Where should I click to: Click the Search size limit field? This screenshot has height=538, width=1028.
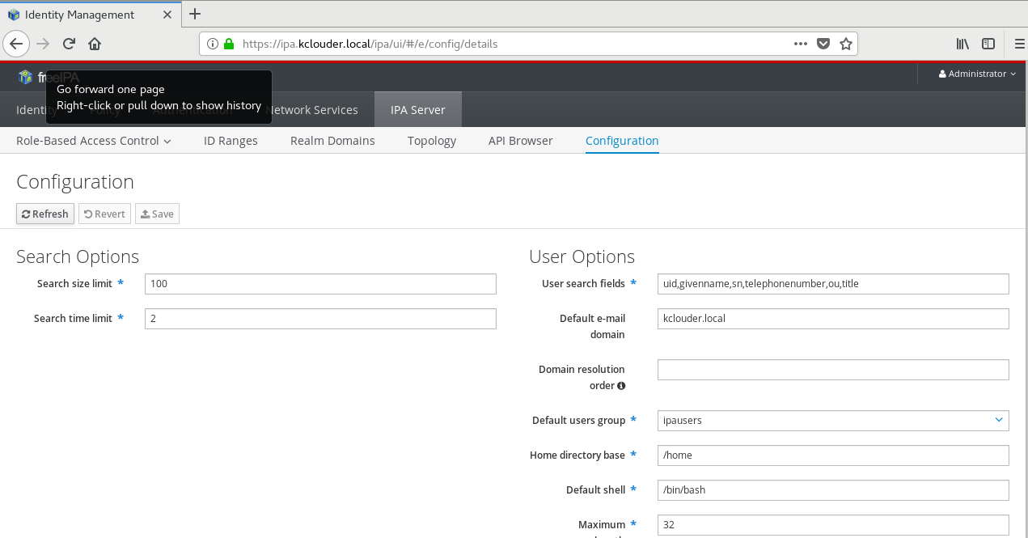click(320, 284)
